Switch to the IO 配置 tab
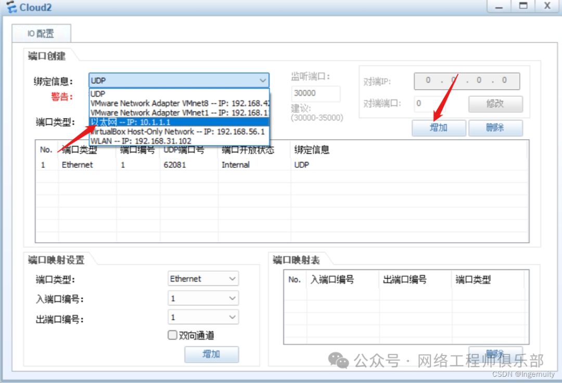 click(41, 34)
